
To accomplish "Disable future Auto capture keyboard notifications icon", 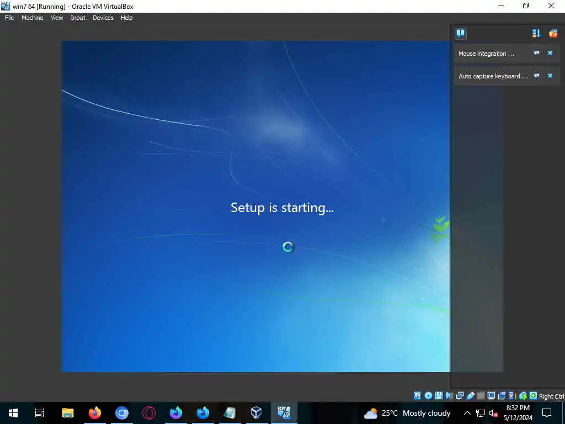I will point(537,76).
